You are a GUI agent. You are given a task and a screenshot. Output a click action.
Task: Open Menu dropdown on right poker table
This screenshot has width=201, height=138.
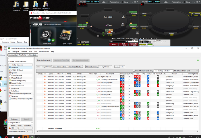189,2
